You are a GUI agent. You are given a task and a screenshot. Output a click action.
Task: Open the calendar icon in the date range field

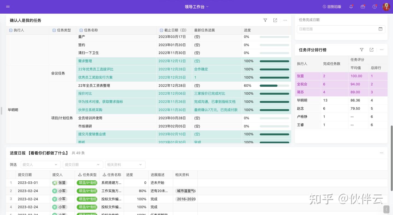point(380,29)
